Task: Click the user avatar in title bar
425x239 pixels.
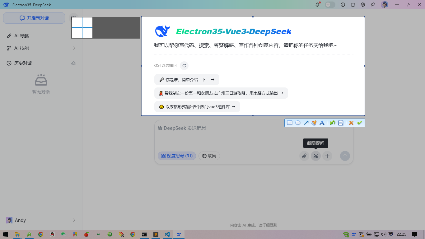Action: pyautogui.click(x=385, y=5)
